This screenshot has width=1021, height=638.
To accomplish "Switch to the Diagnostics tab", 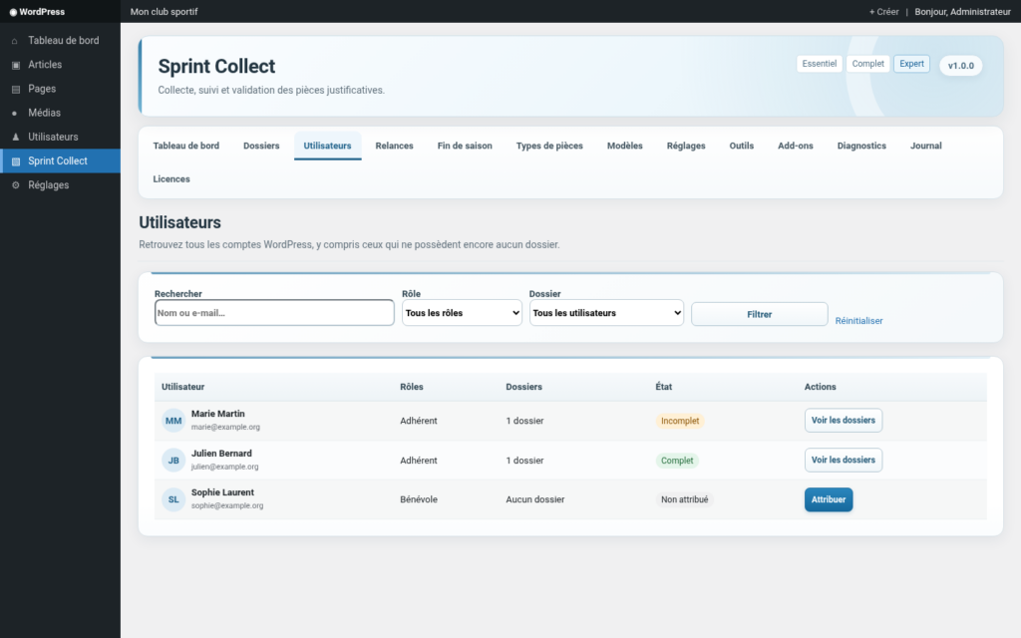I will pos(861,146).
